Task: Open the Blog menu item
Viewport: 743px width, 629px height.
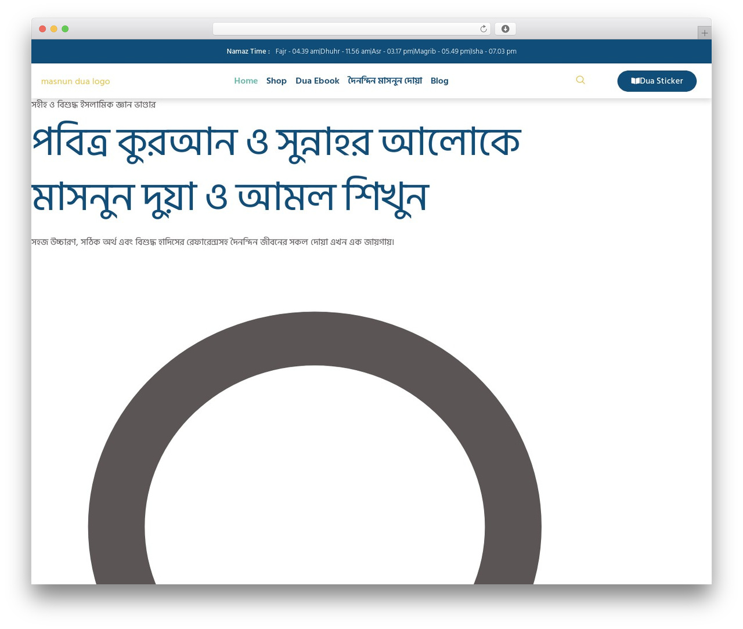Action: 439,81
